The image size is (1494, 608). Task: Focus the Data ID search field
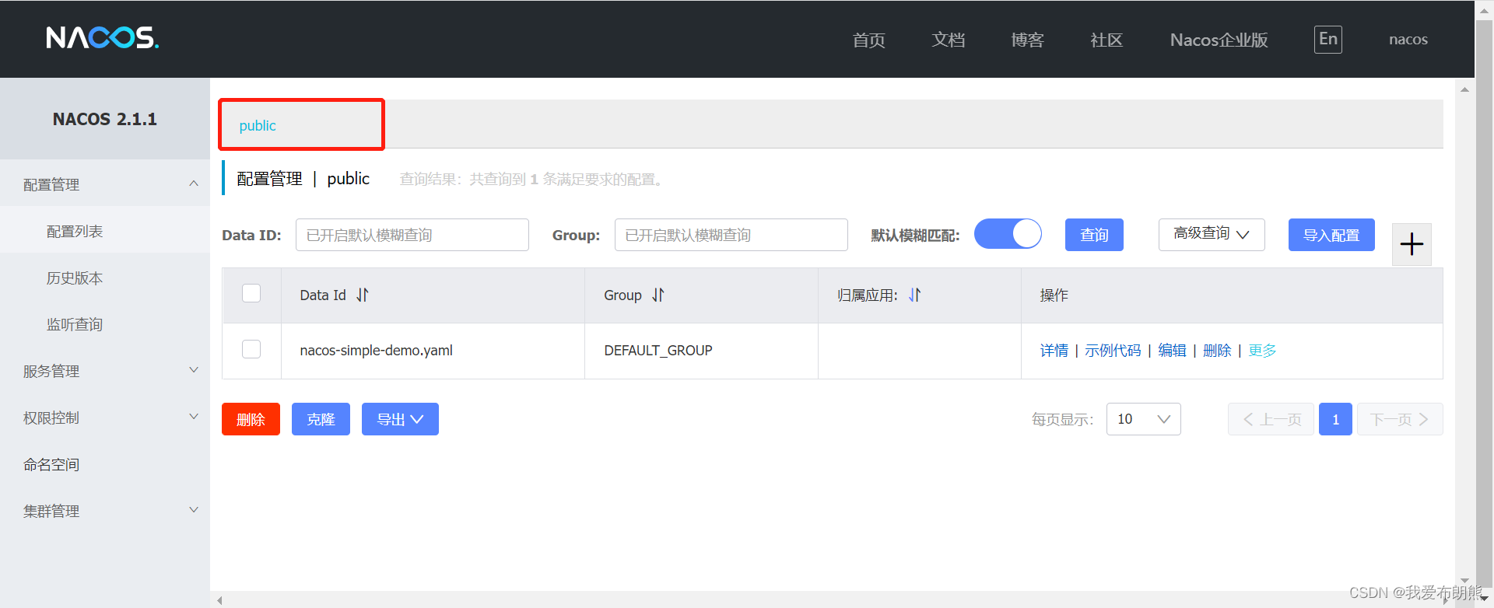pyautogui.click(x=412, y=235)
